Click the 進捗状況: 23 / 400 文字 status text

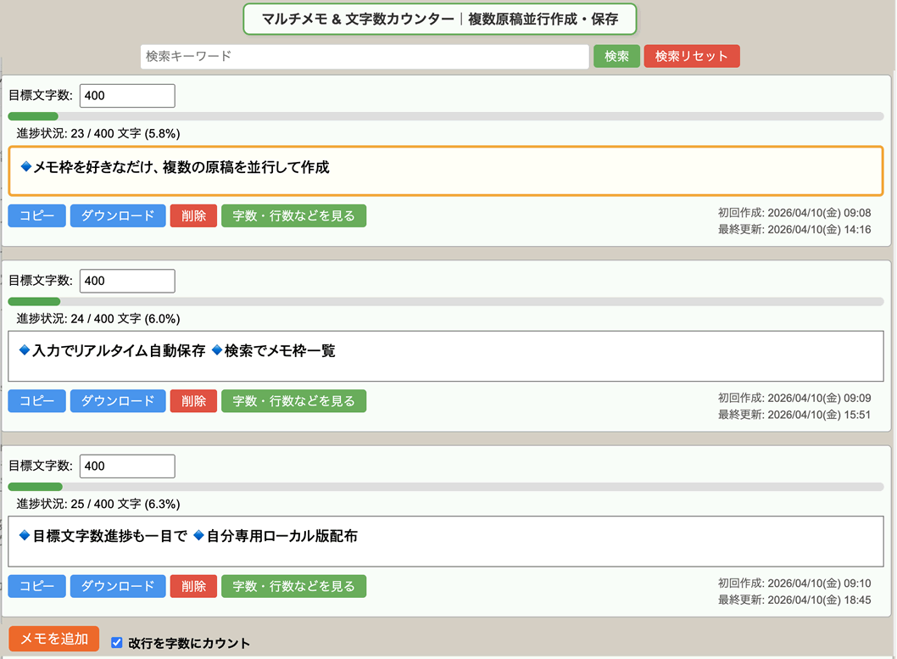tap(97, 133)
